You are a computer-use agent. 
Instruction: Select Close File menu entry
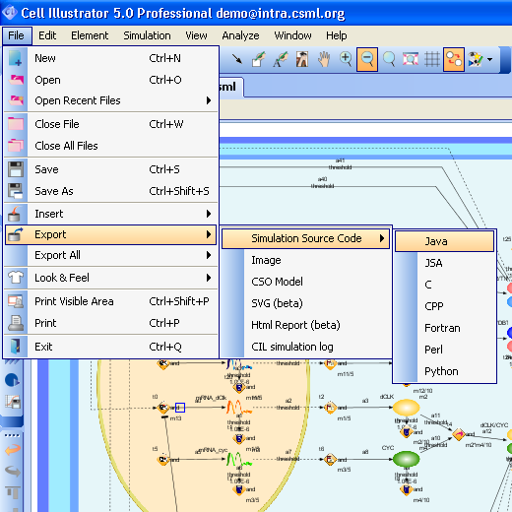point(111,124)
